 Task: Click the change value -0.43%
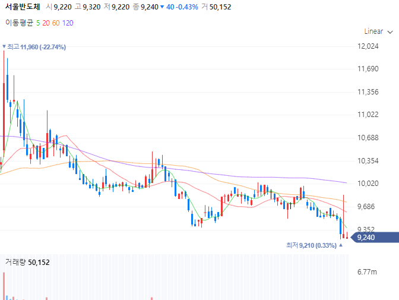[187, 7]
